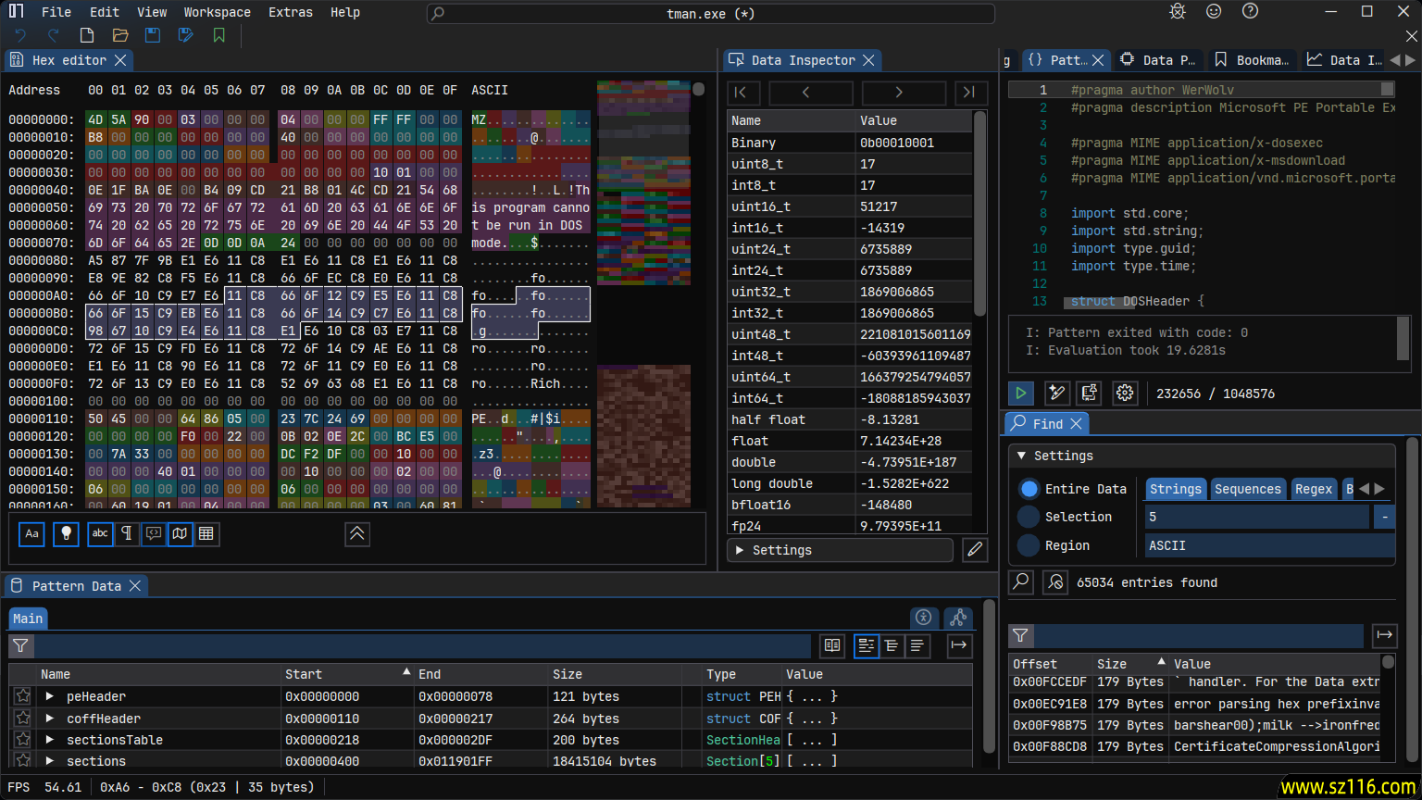The image size is (1422, 800).
Task: Expand the coffHeader tree node
Action: coord(50,719)
